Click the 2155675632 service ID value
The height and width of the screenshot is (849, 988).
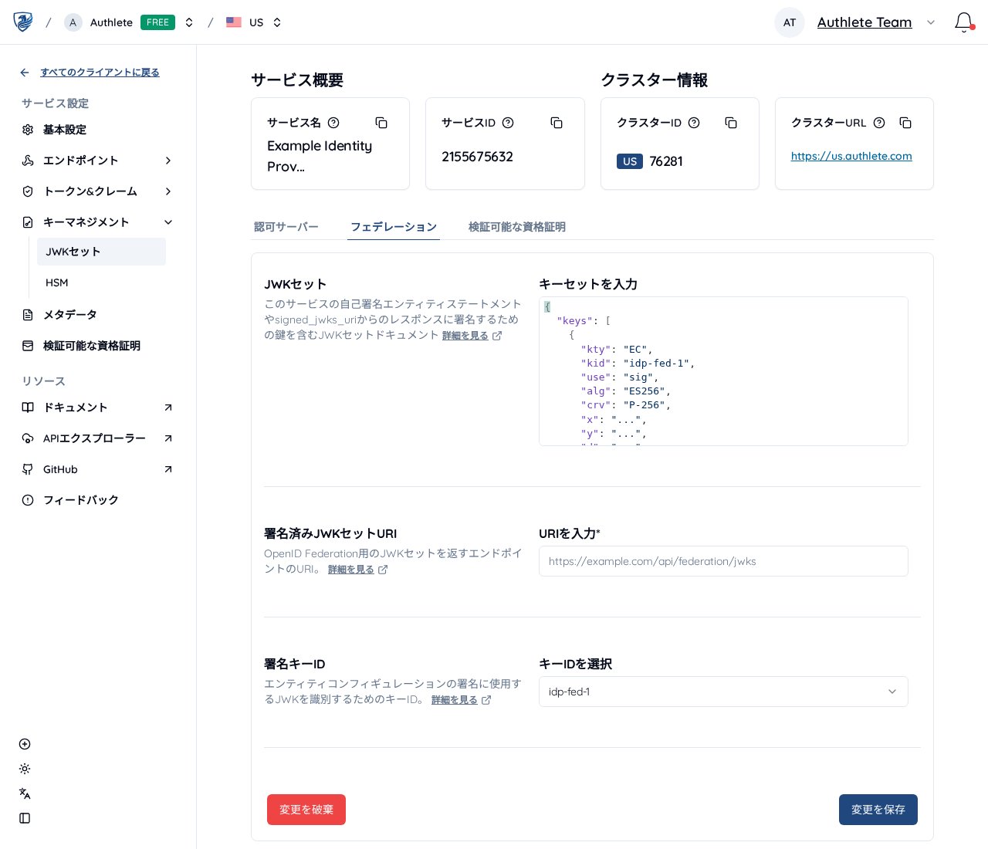pyautogui.click(x=477, y=157)
